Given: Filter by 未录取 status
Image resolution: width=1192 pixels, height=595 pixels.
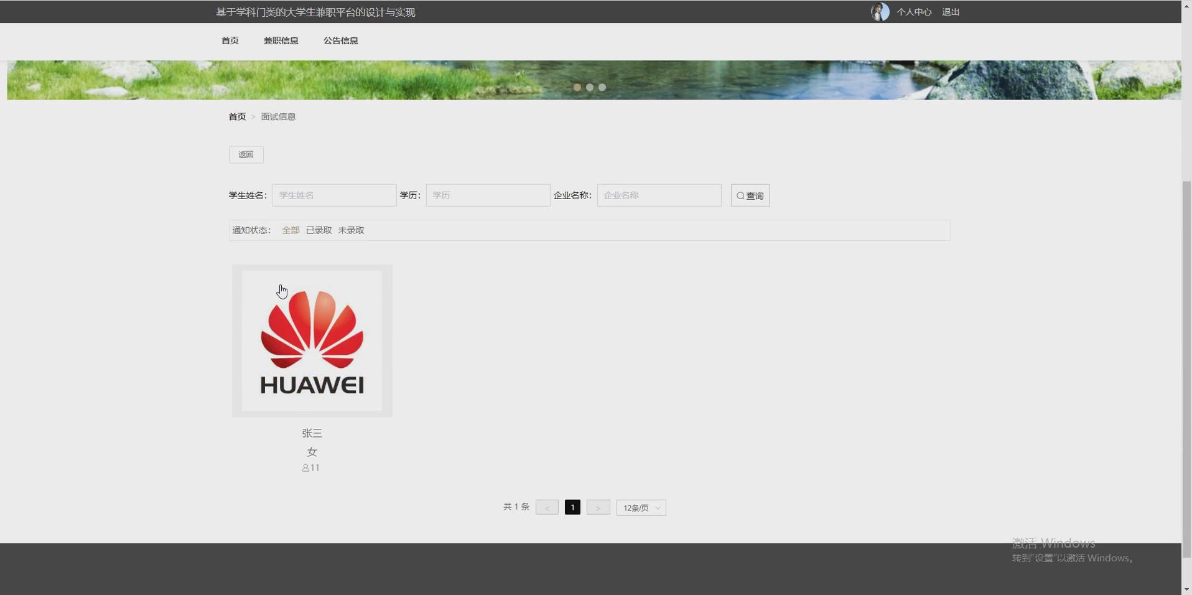Looking at the screenshot, I should (x=352, y=230).
